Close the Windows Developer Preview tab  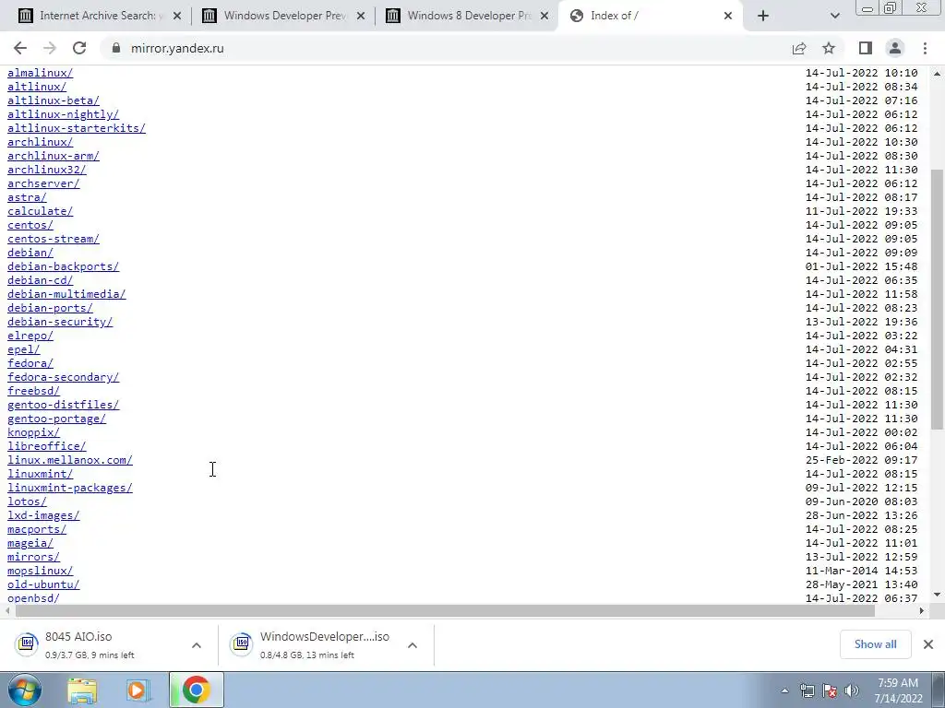(361, 17)
